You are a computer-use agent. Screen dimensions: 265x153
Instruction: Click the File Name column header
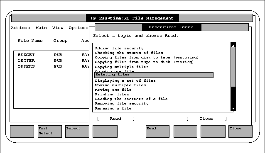click(x=30, y=41)
